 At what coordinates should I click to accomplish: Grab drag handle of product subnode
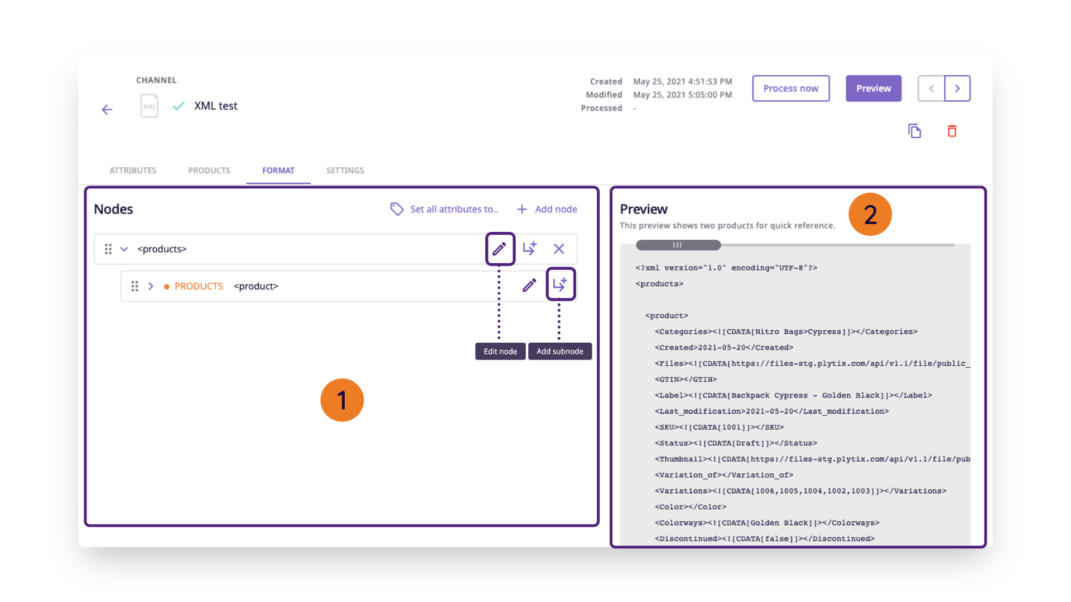point(134,286)
